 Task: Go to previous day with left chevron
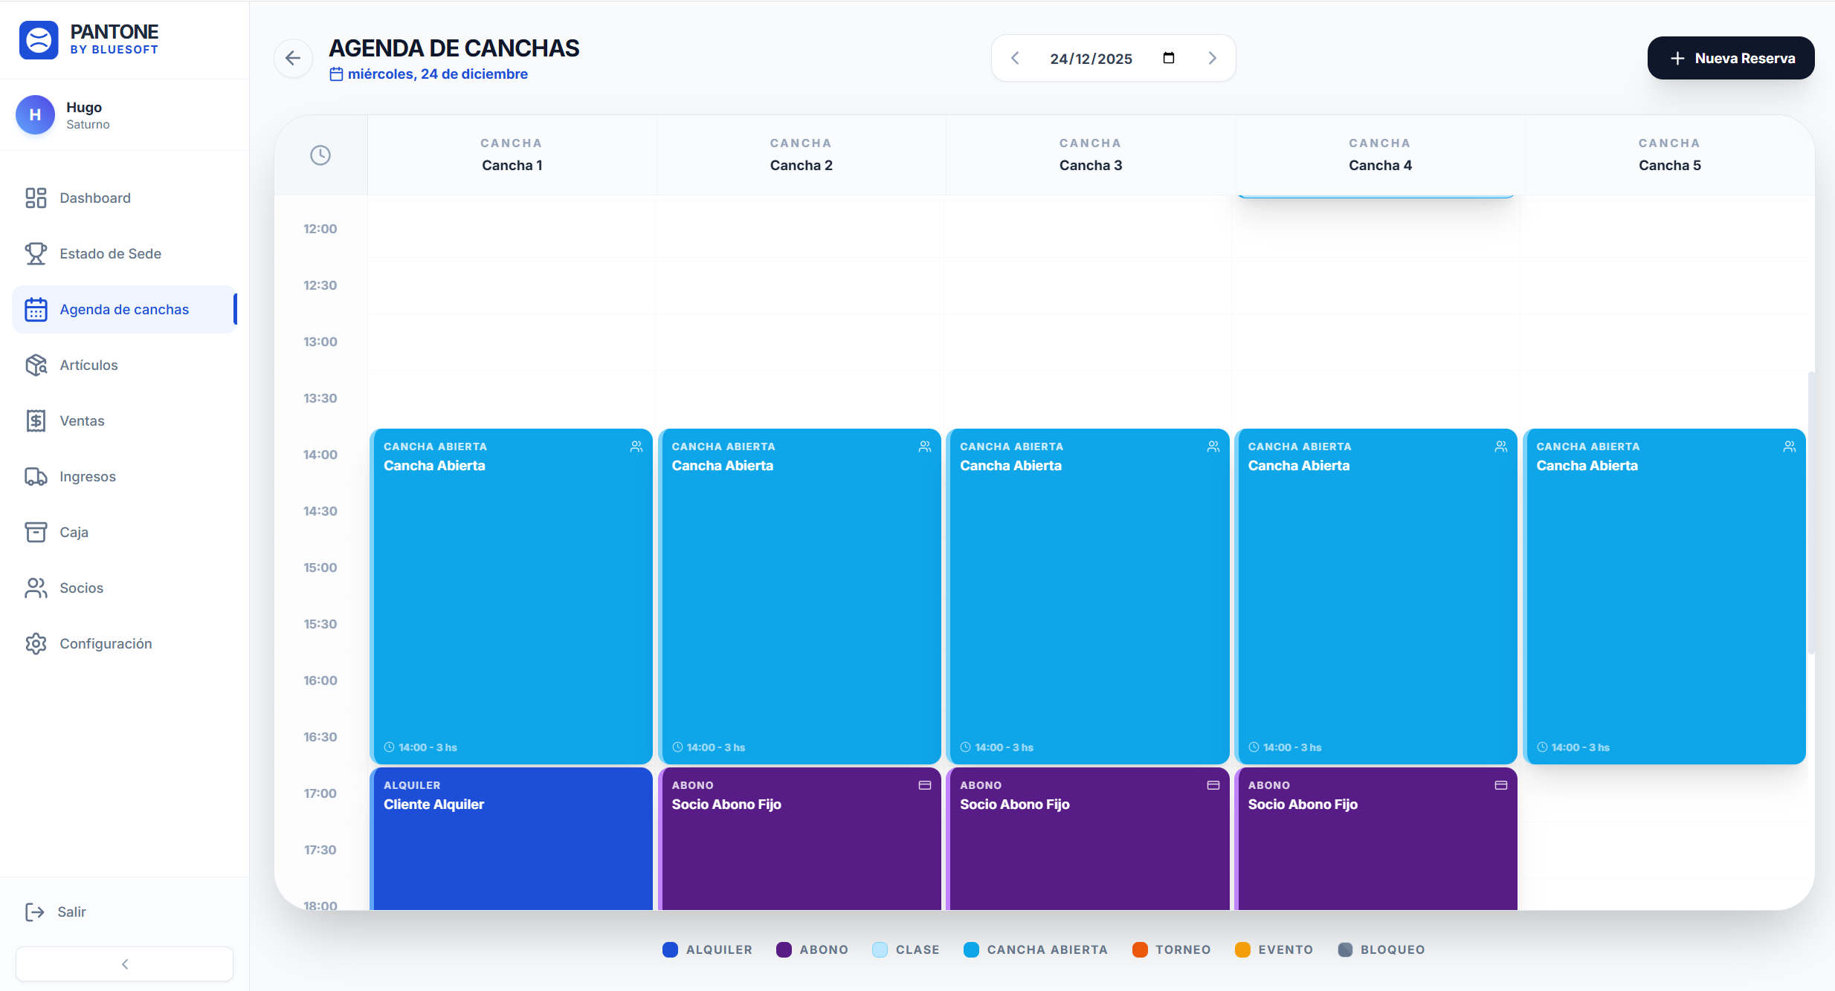[x=1015, y=58]
